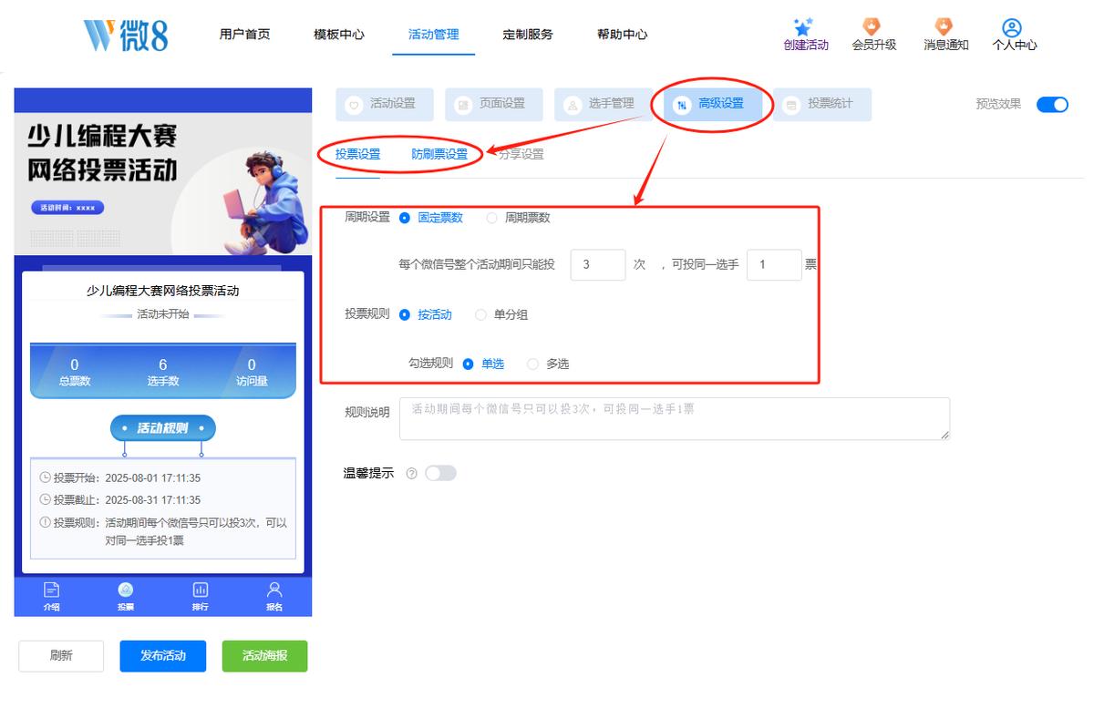
Task: Click the green 活动海报 button
Action: 265,656
